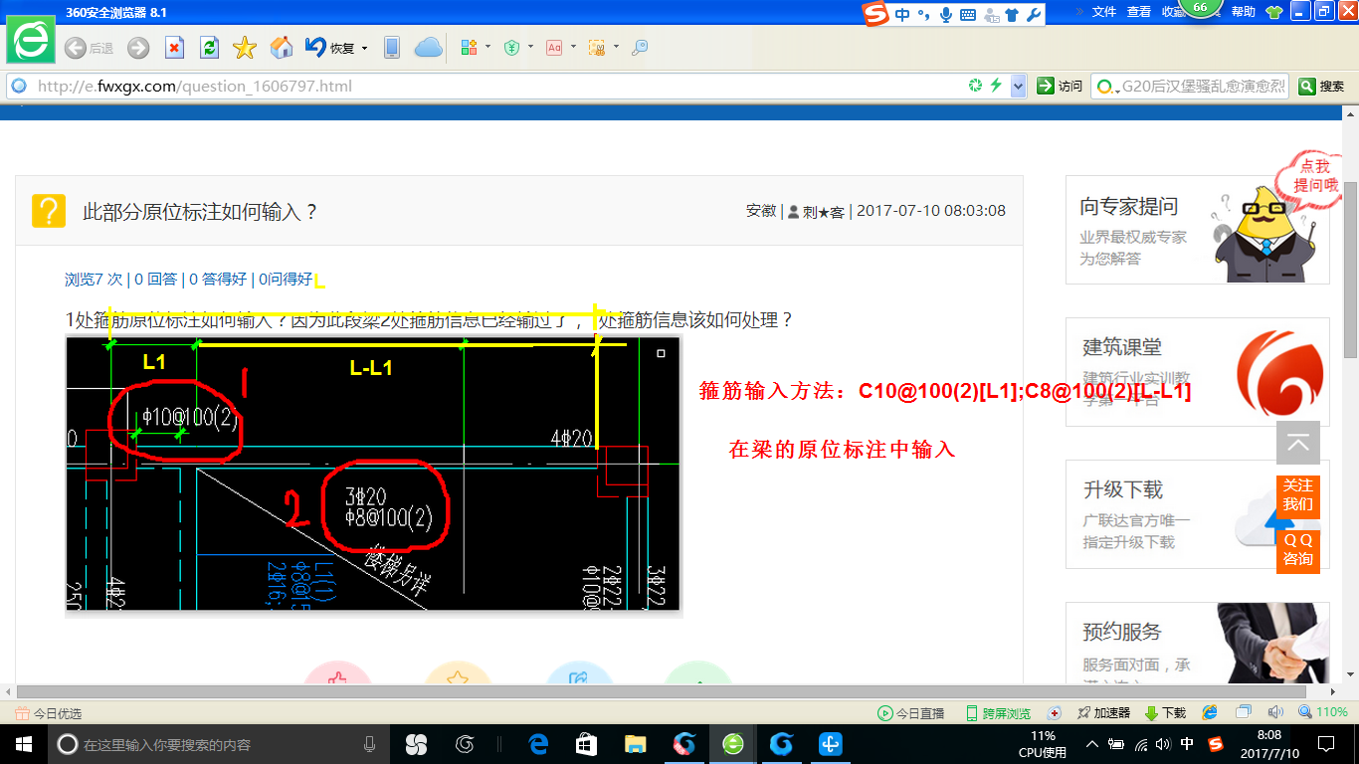Click the green shield payment icon
The image size is (1359, 764).
pos(511,47)
